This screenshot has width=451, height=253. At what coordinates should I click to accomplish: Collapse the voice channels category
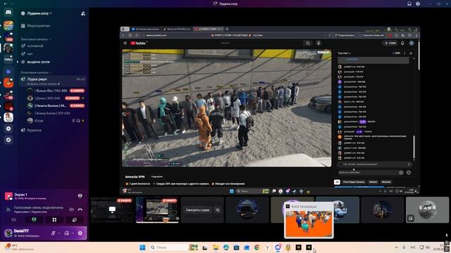point(36,72)
